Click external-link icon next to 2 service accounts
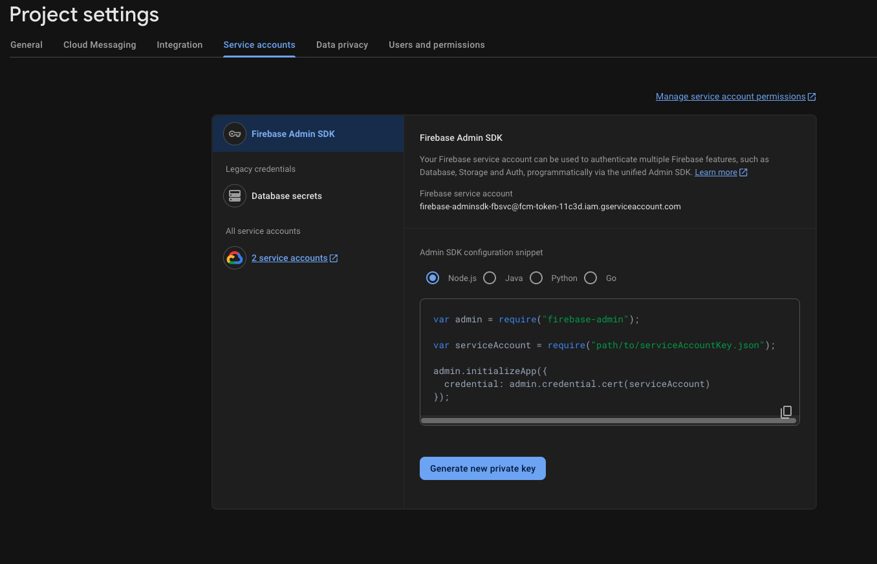 [334, 258]
